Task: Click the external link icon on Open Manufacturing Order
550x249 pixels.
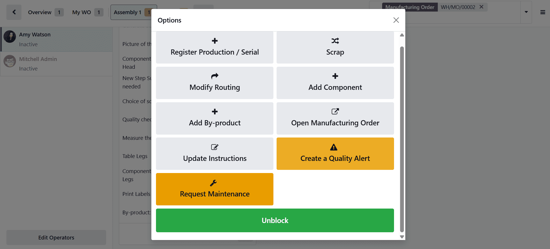Action: [335, 112]
